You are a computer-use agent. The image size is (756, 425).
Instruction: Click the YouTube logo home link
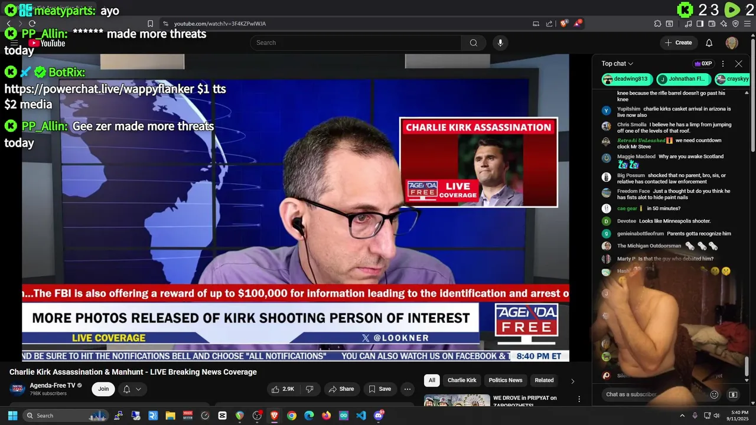[47, 43]
